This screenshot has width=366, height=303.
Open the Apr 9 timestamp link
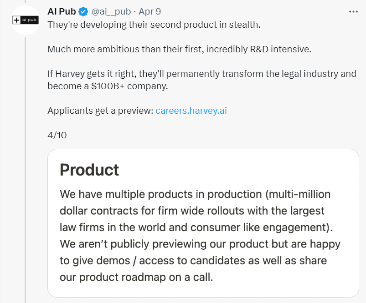pyautogui.click(x=149, y=11)
